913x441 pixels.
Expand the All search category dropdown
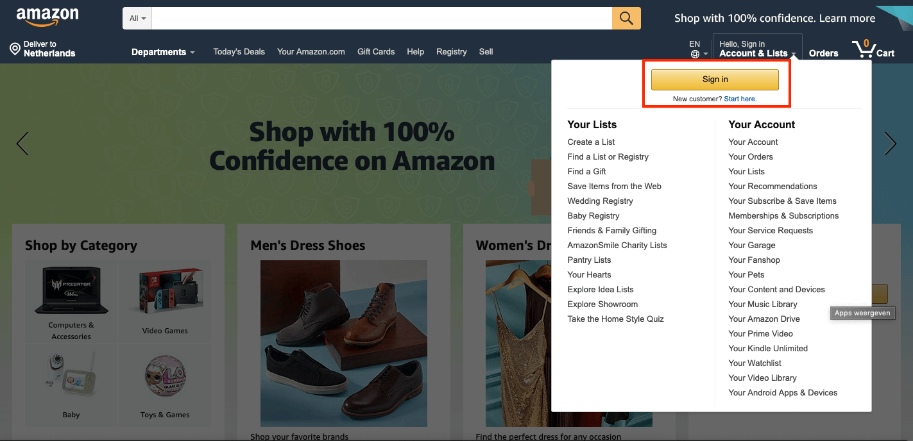coord(137,18)
